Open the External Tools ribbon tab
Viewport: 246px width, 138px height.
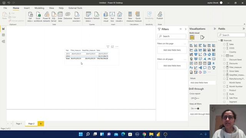(x=75, y=8)
